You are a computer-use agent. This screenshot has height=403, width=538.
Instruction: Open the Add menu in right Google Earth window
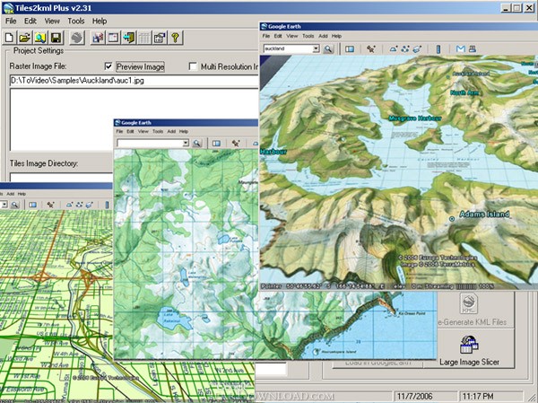coord(323,36)
